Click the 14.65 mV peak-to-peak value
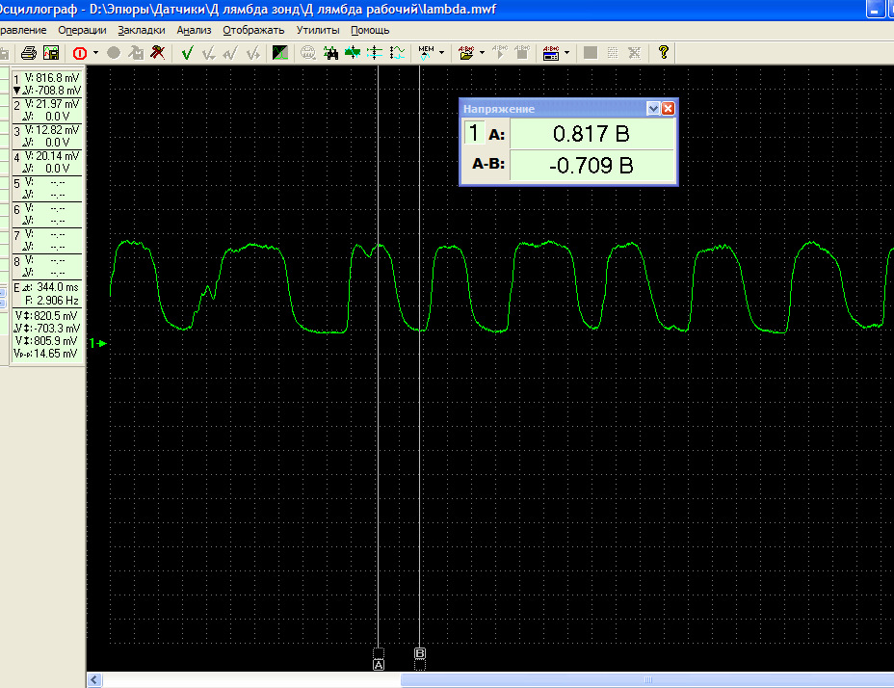Screen dimensions: 894x688 (x=55, y=354)
